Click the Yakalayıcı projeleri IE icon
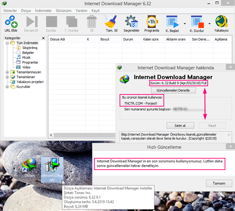 (x=13, y=82)
